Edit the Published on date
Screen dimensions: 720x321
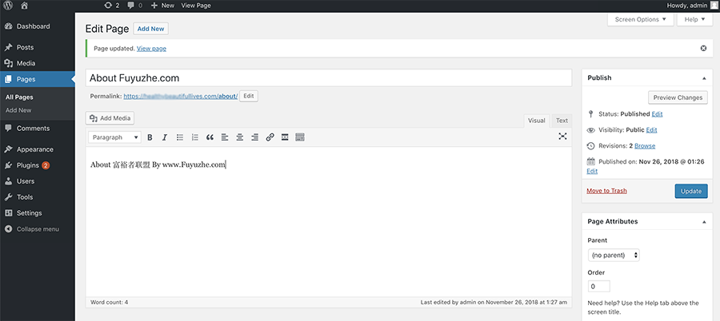click(x=592, y=171)
